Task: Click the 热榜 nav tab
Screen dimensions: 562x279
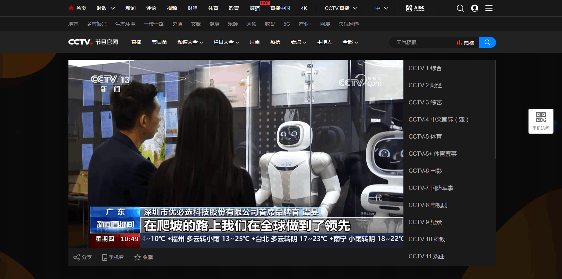Action: coord(275,42)
